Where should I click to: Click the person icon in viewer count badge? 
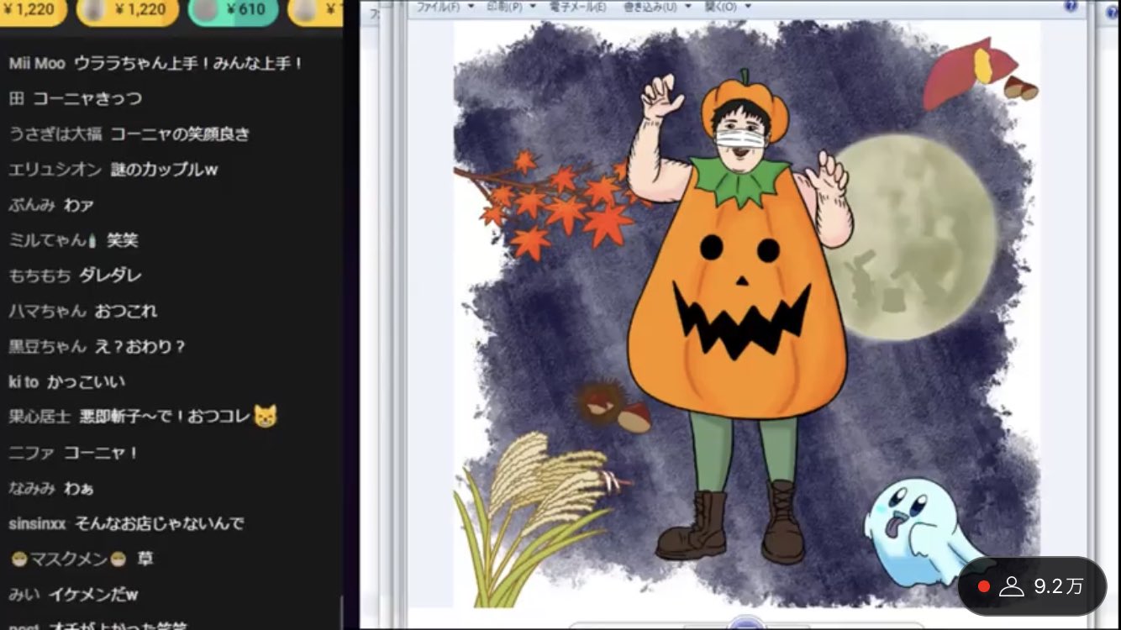coord(1011,586)
